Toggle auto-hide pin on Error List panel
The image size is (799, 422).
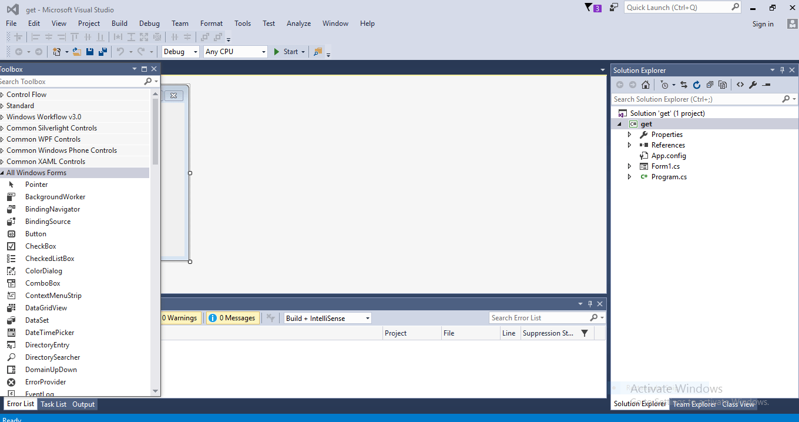(590, 304)
